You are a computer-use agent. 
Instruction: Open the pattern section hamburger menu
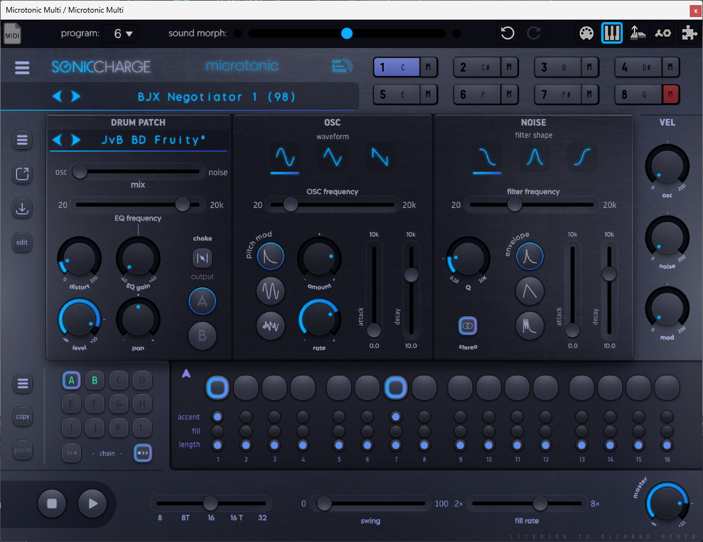(x=22, y=384)
